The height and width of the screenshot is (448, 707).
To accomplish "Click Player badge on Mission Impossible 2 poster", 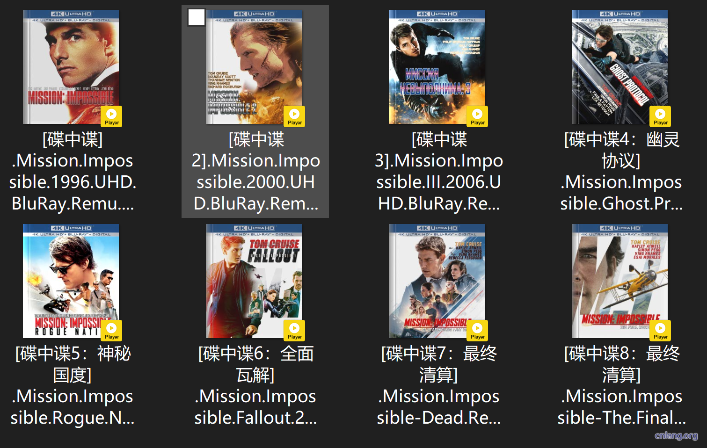I will [x=294, y=116].
